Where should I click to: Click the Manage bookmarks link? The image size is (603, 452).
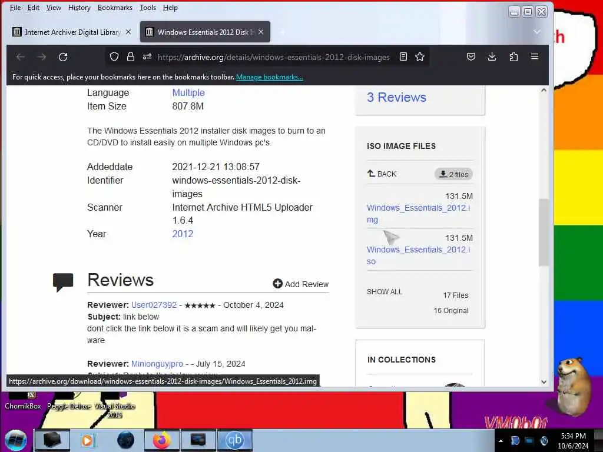[270, 77]
